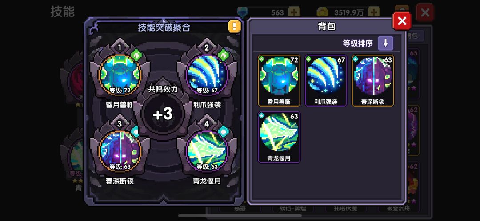Click the dimmed X behind the popup
The image size is (480, 221).
coord(425,12)
